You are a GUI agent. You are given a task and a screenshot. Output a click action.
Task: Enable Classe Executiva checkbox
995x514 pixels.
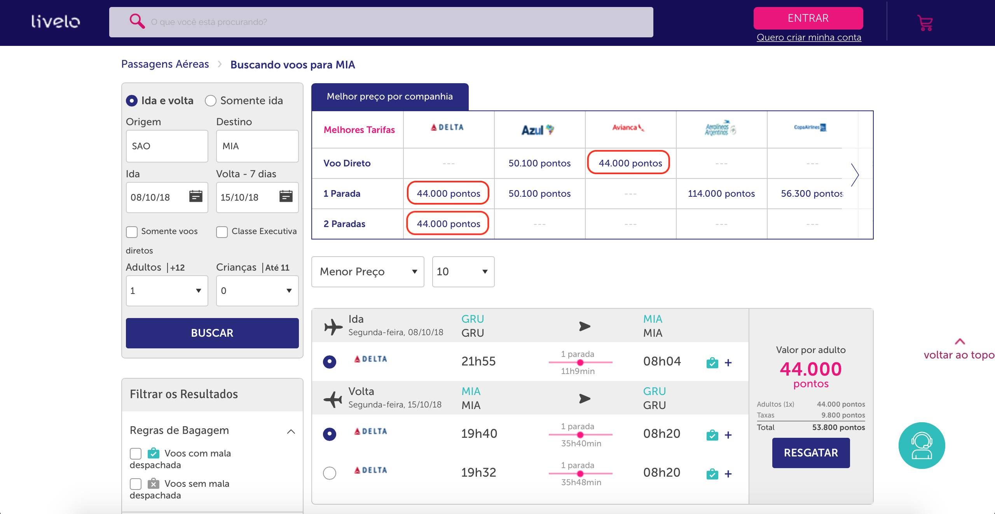[x=222, y=232]
